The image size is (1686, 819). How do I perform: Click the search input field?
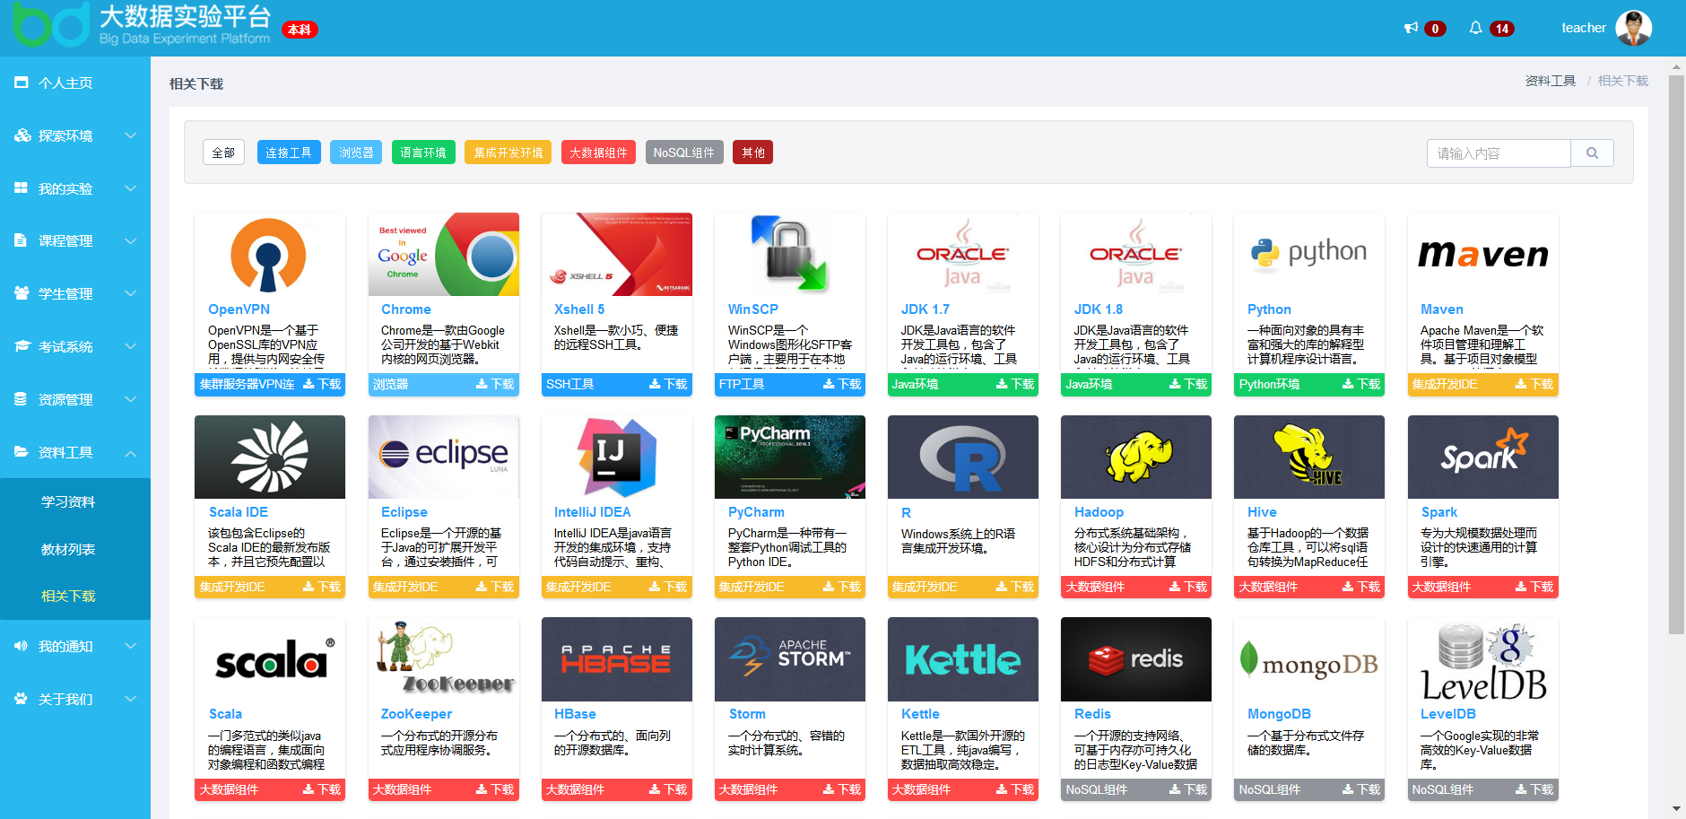[1498, 153]
